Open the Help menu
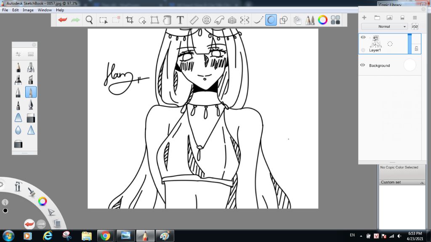The image size is (431, 242). pyautogui.click(x=60, y=10)
